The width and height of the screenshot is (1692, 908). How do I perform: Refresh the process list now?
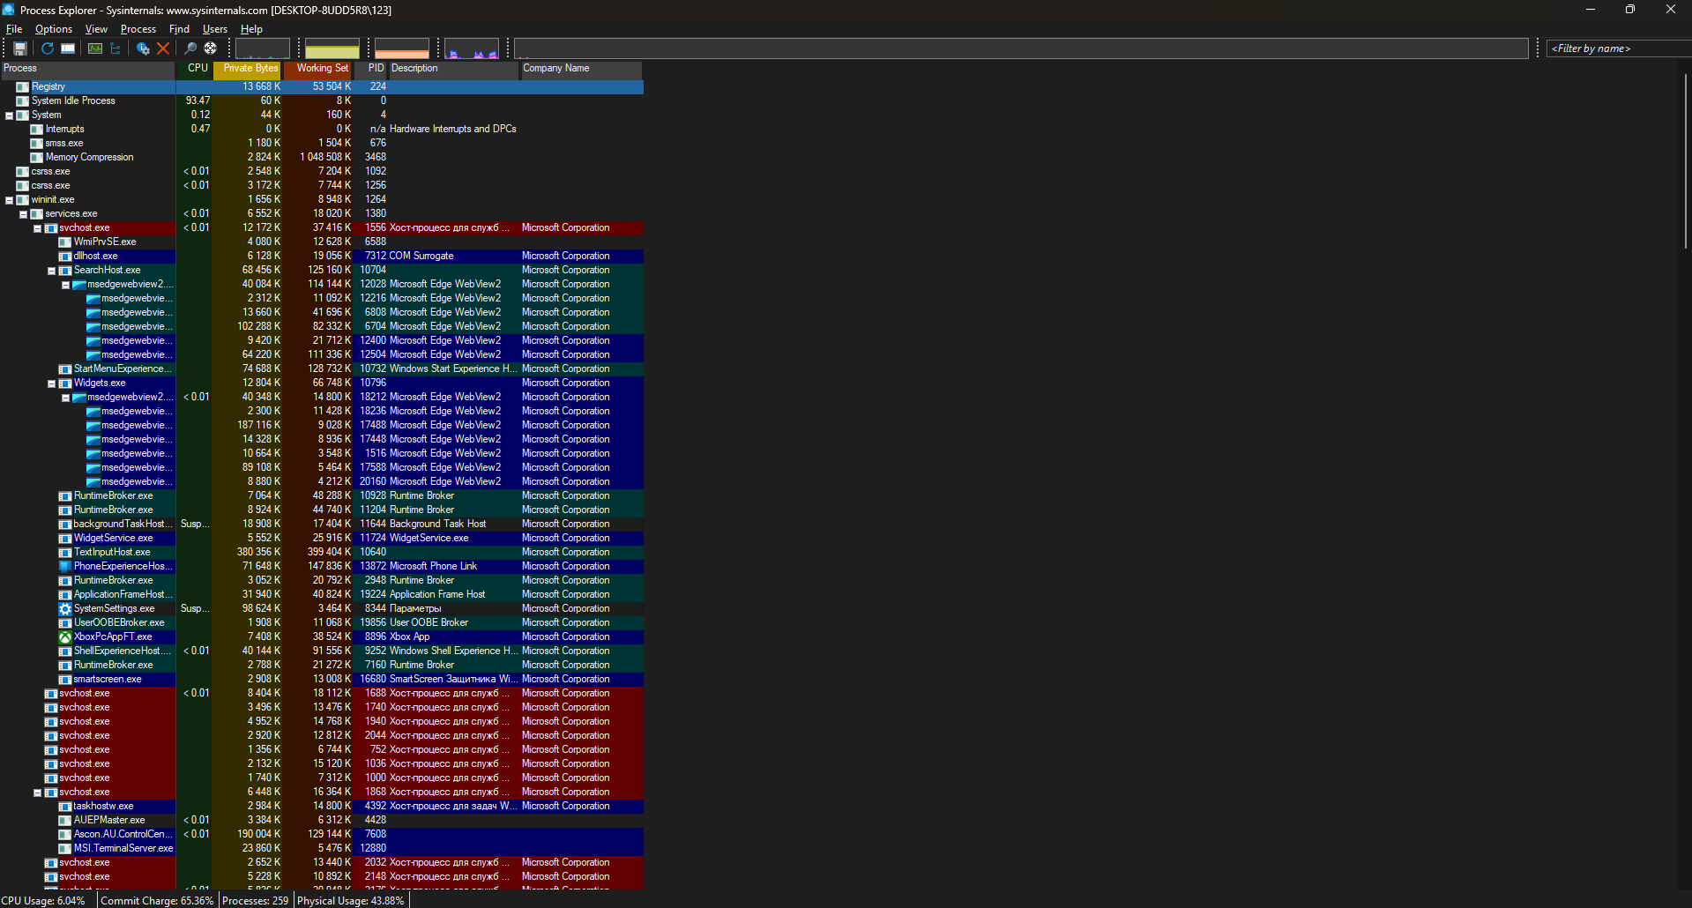[x=48, y=48]
